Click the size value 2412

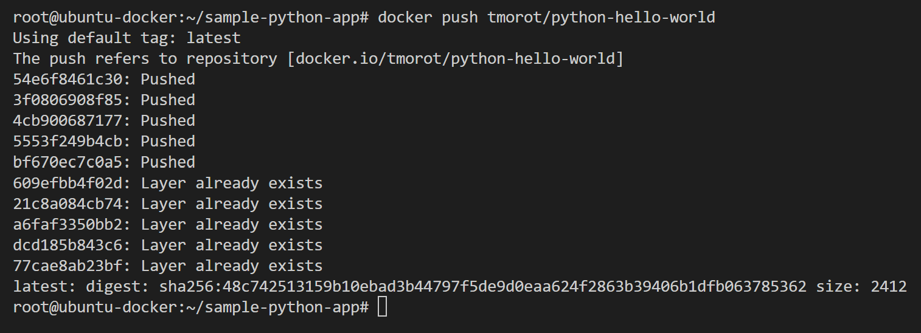point(889,286)
